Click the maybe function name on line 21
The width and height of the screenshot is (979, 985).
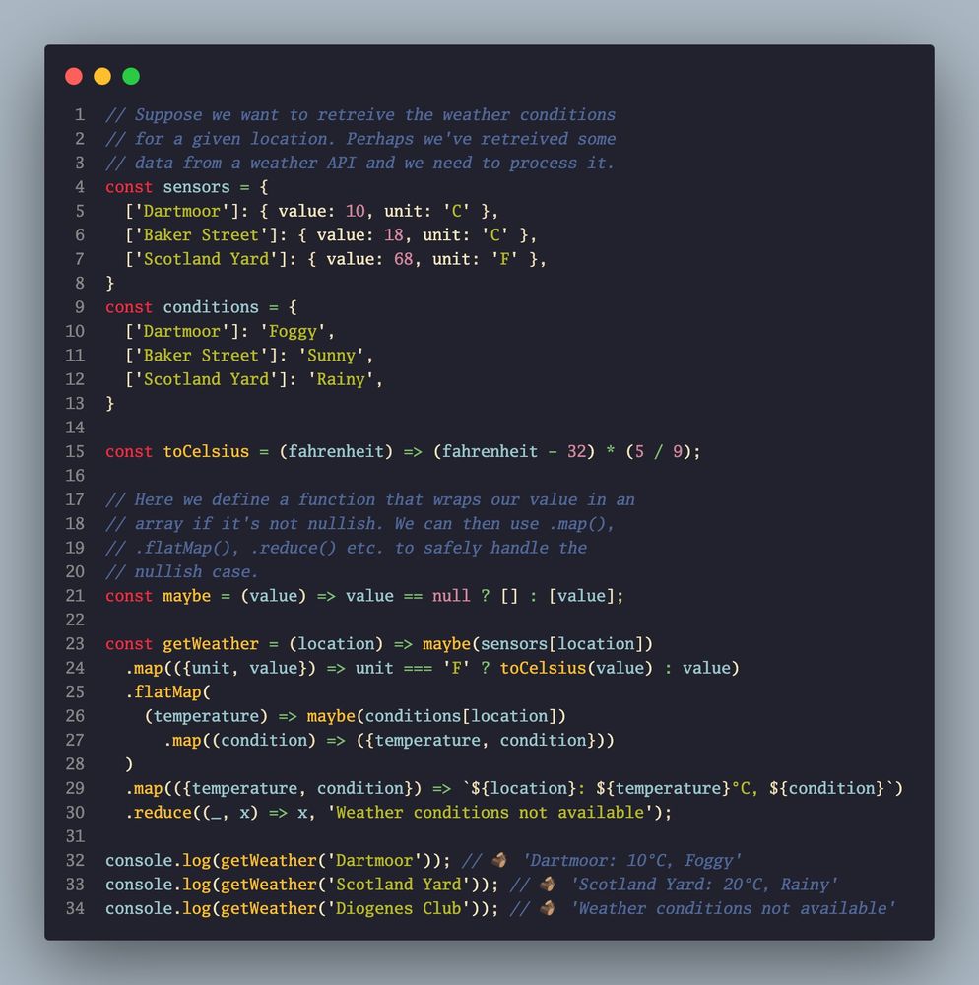point(187,596)
